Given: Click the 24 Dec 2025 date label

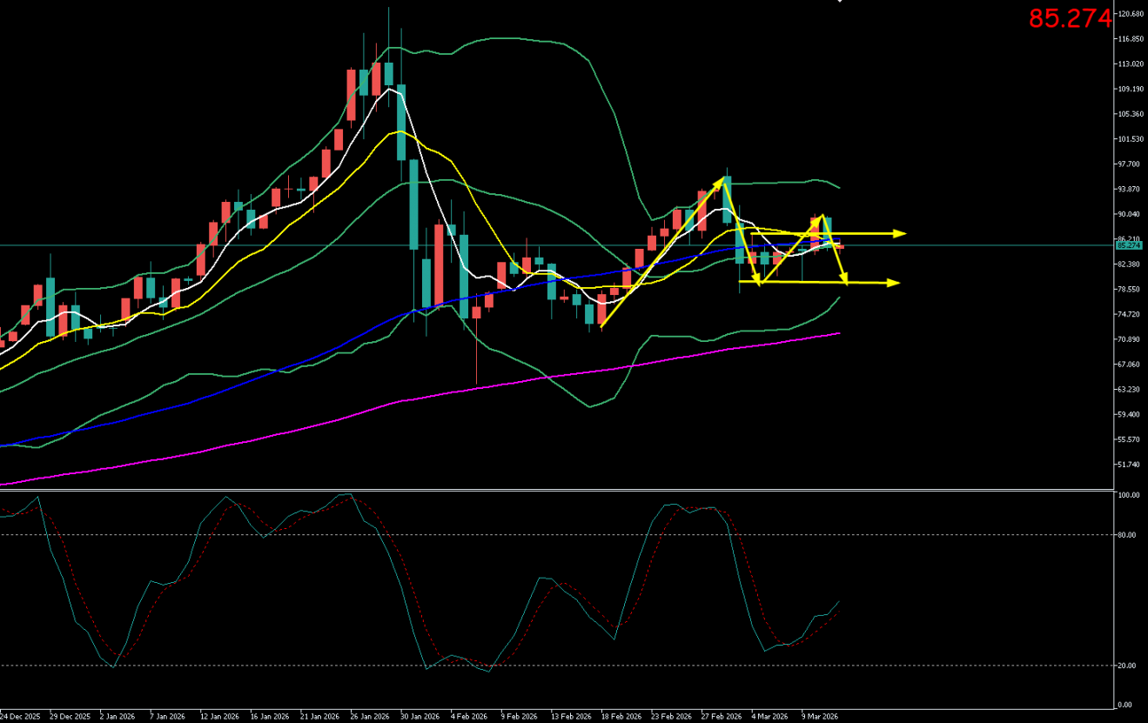Looking at the screenshot, I should pyautogui.click(x=19, y=716).
